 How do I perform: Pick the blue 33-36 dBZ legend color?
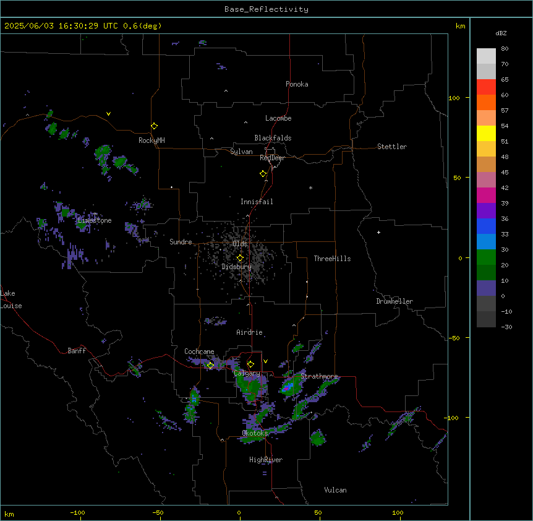(486, 226)
